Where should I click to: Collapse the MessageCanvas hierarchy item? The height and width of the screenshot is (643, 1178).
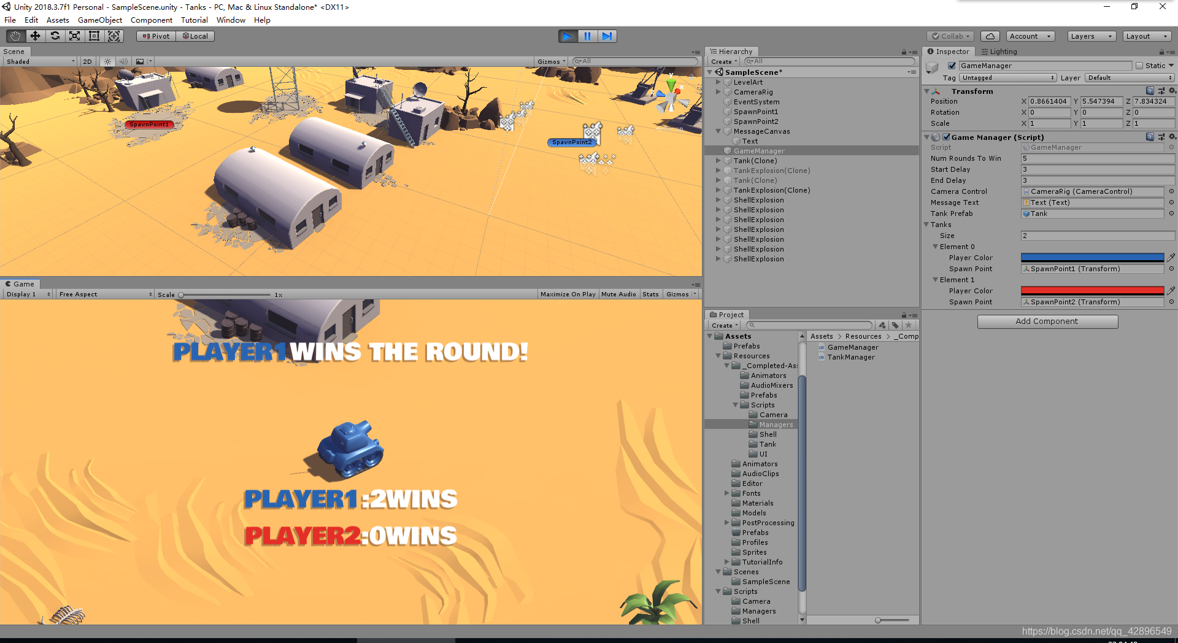click(718, 131)
